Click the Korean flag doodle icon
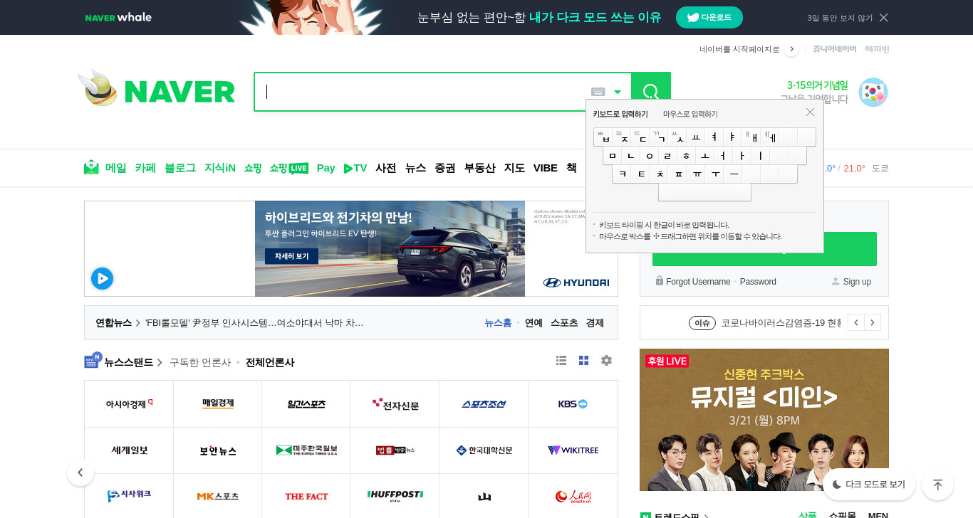The image size is (973, 518). [x=873, y=92]
